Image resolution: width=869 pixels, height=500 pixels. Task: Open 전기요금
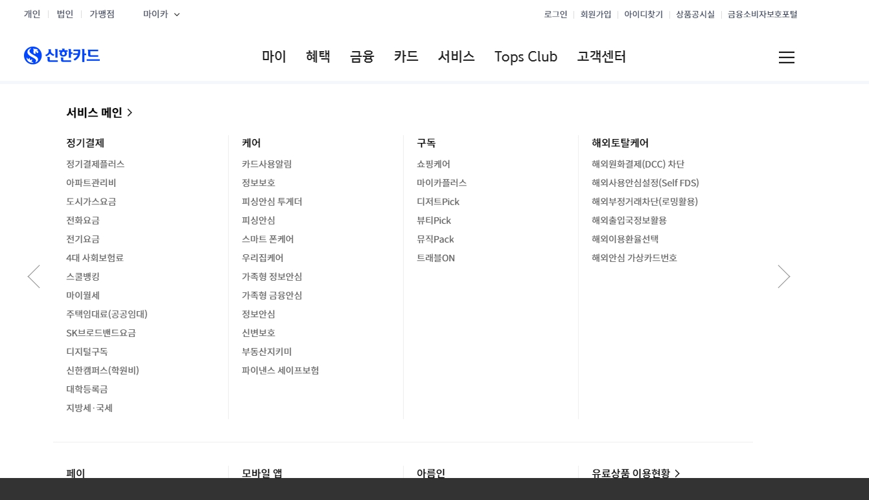point(83,239)
